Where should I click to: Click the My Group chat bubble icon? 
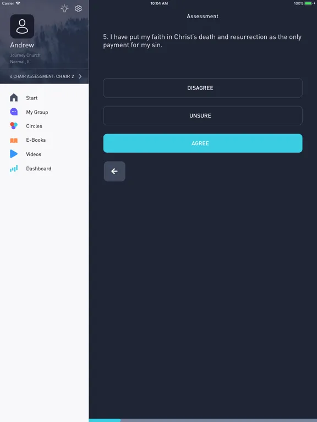point(14,112)
